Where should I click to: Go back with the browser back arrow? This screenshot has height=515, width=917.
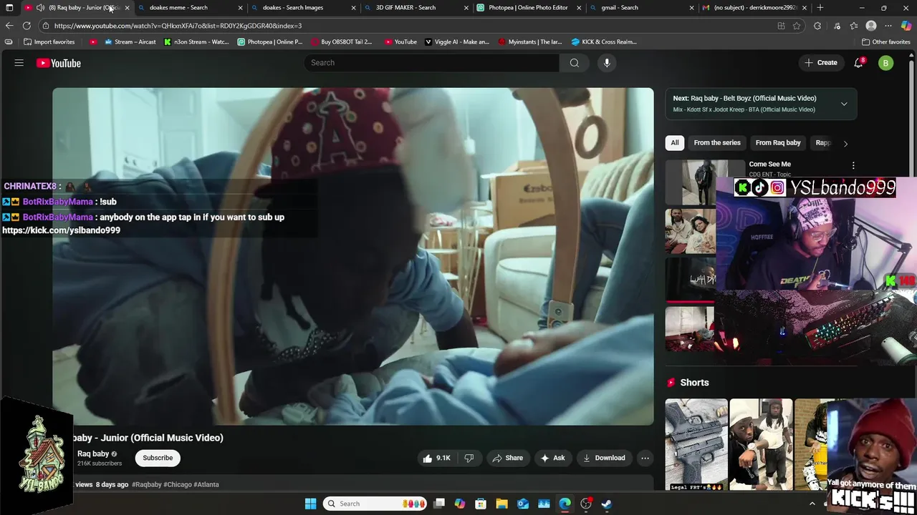click(x=9, y=26)
